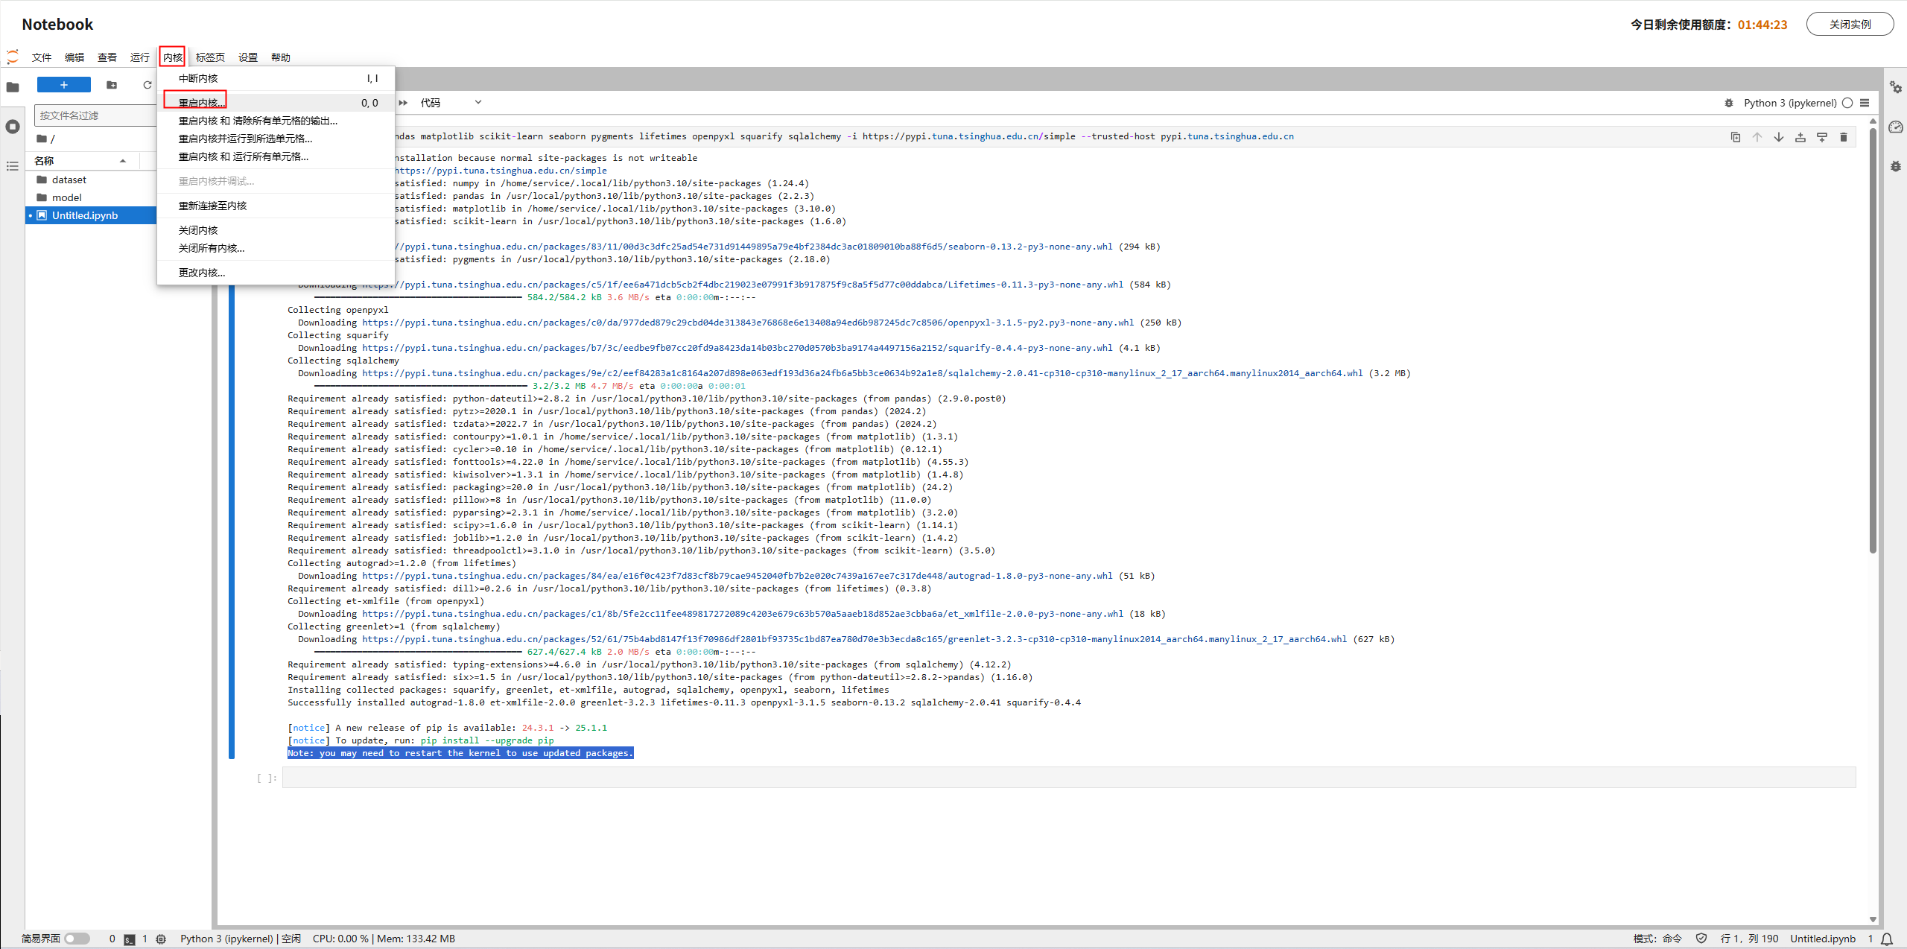Insert cell below via toolbar icon
Viewport: 1907px width, 949px height.
point(1822,137)
